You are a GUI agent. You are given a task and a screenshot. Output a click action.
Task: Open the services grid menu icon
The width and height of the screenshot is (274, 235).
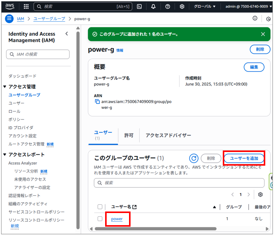pos(26,6)
